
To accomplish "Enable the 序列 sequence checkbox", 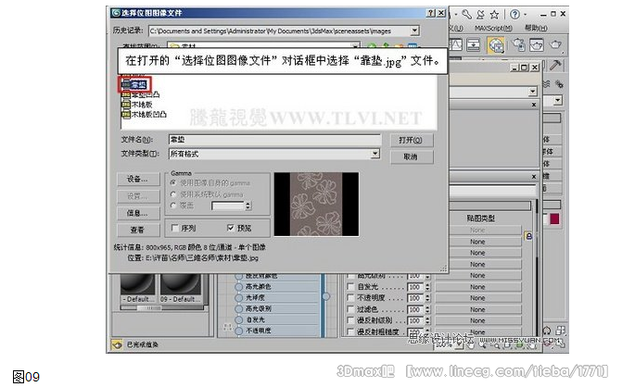I will [x=175, y=228].
